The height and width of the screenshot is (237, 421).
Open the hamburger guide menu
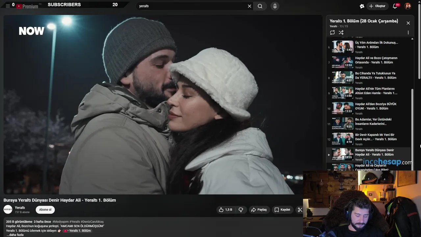[x=8, y=6]
